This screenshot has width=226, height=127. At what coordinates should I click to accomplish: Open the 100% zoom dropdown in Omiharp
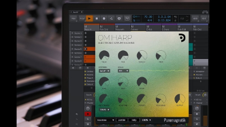[146, 120]
